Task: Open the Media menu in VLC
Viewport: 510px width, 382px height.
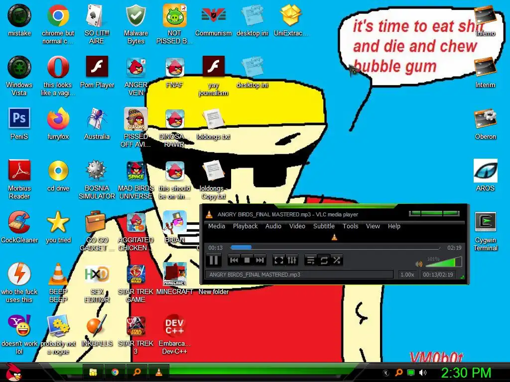Action: (x=217, y=226)
